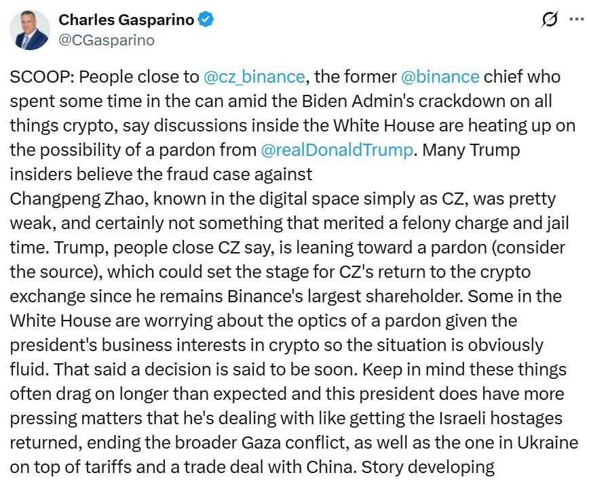The width and height of the screenshot is (589, 492).
Task: Open the Grok explain-this-post icon
Action: point(548,21)
